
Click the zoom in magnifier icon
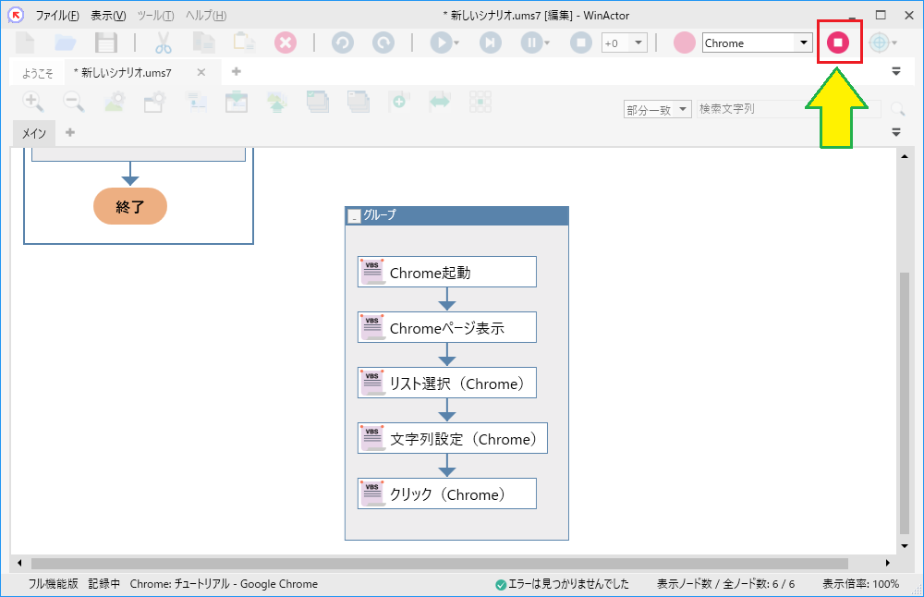(33, 102)
